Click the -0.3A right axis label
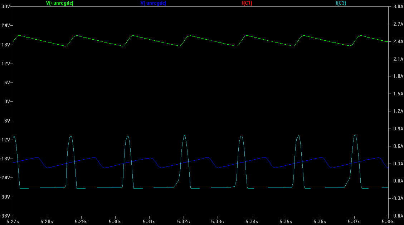404x225 pixels. (x=398, y=198)
